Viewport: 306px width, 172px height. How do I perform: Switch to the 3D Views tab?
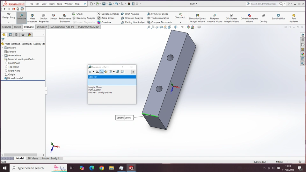[x=33, y=158]
